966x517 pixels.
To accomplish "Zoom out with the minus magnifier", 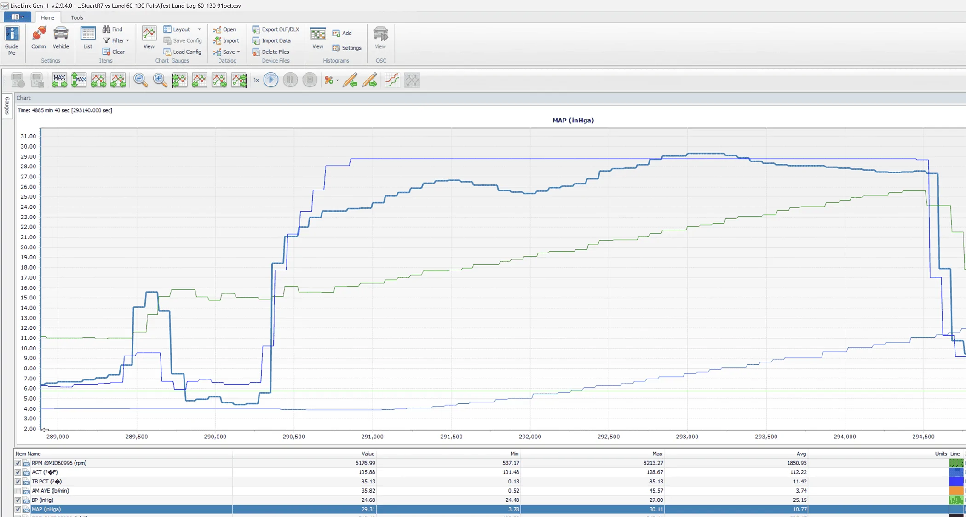I will click(140, 80).
